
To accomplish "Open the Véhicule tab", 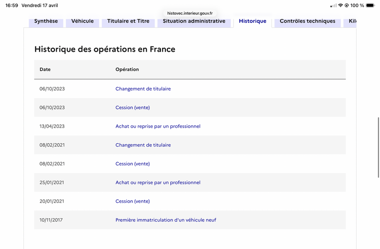I will [83, 21].
